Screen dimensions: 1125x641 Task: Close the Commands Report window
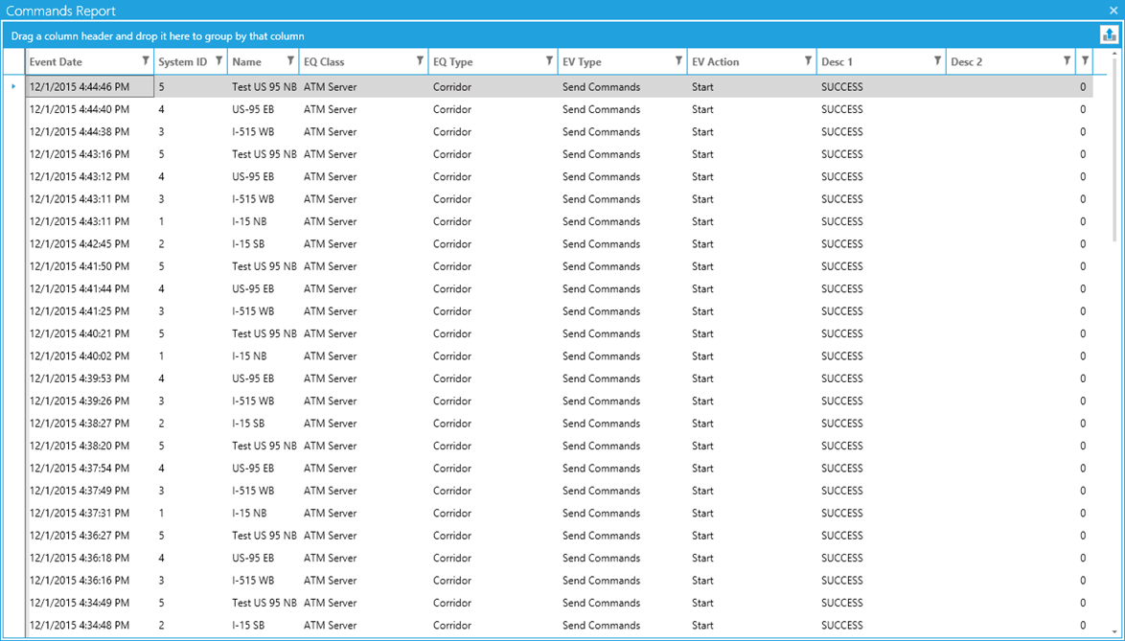[x=1114, y=11]
